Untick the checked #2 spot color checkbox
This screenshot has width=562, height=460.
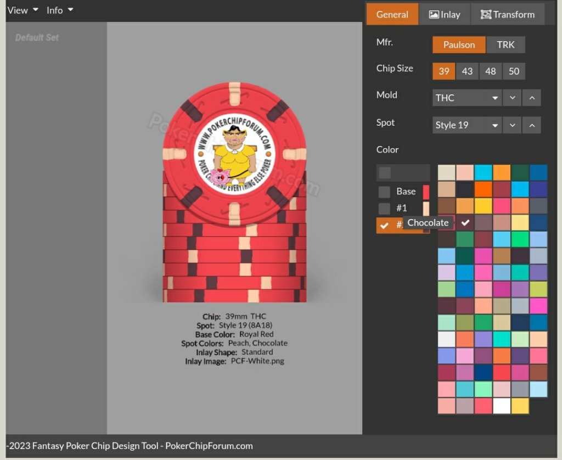tap(384, 226)
